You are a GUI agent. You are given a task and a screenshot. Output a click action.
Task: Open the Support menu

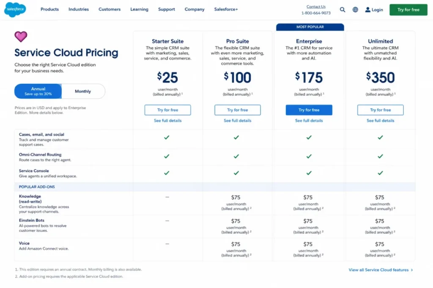coord(167,9)
